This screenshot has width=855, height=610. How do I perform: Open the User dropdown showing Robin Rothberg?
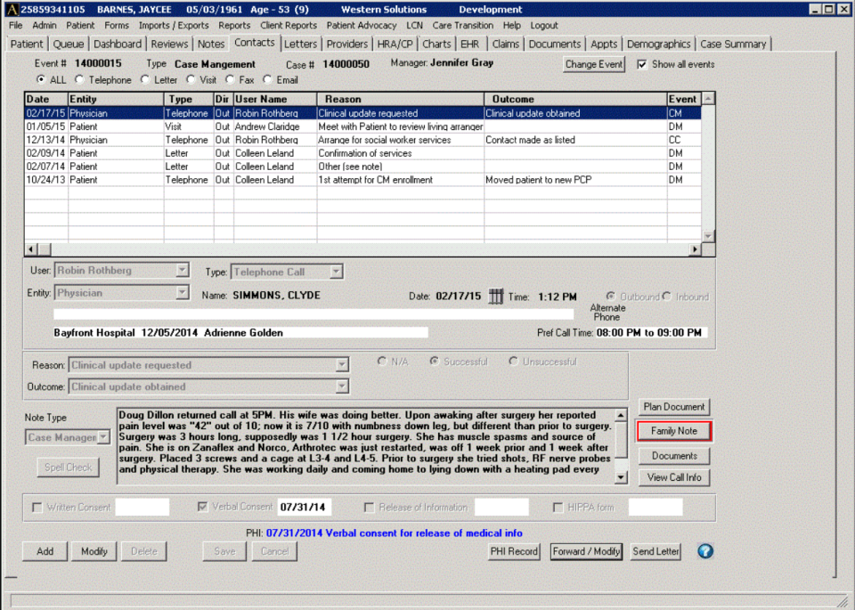click(183, 270)
